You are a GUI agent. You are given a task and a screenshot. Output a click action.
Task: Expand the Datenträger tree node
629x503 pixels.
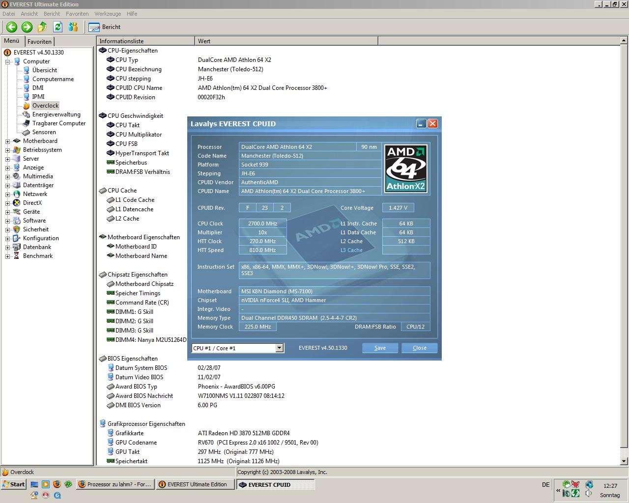tap(7, 186)
